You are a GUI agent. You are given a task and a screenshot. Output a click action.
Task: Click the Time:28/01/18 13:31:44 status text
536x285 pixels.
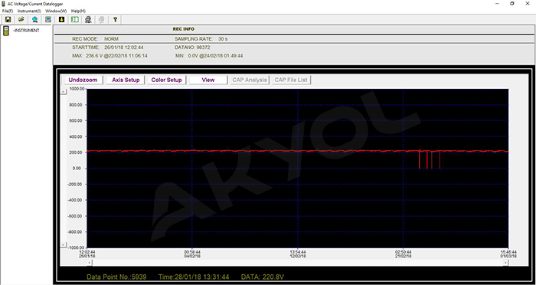click(194, 277)
